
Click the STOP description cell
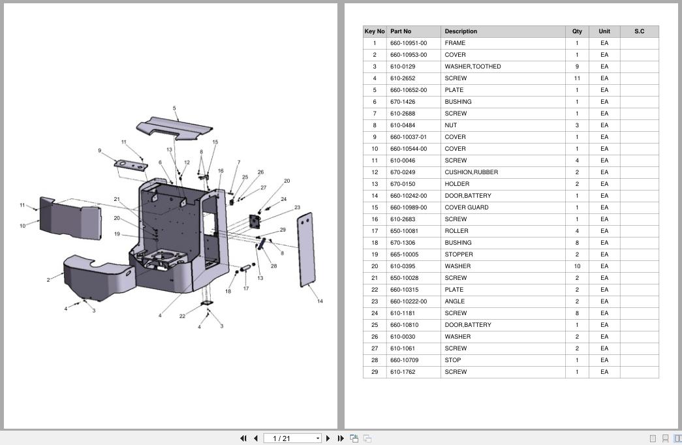(503, 360)
